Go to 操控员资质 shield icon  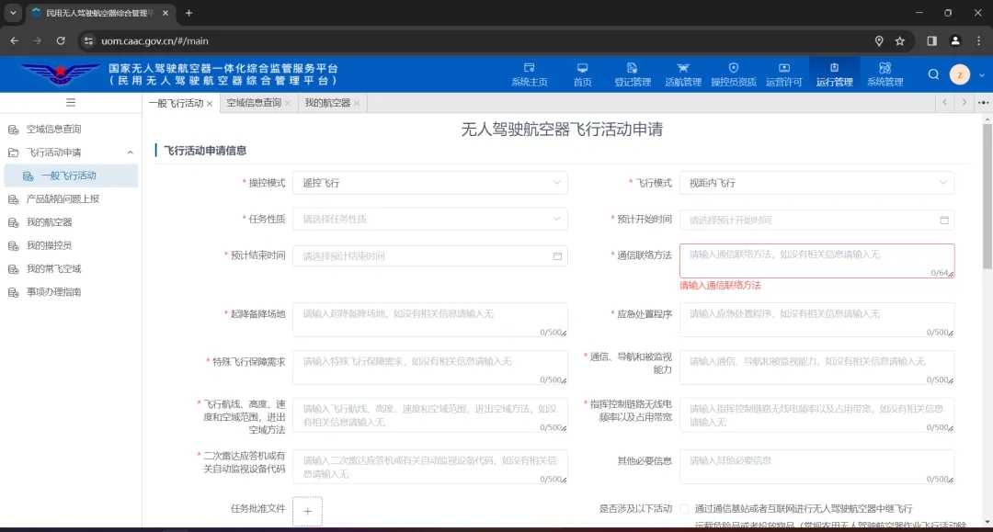pyautogui.click(x=733, y=74)
